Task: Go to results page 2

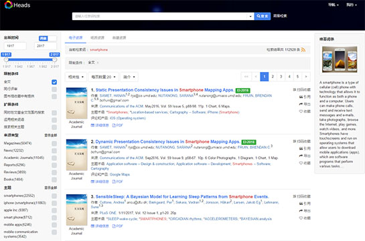Action: tap(273, 77)
